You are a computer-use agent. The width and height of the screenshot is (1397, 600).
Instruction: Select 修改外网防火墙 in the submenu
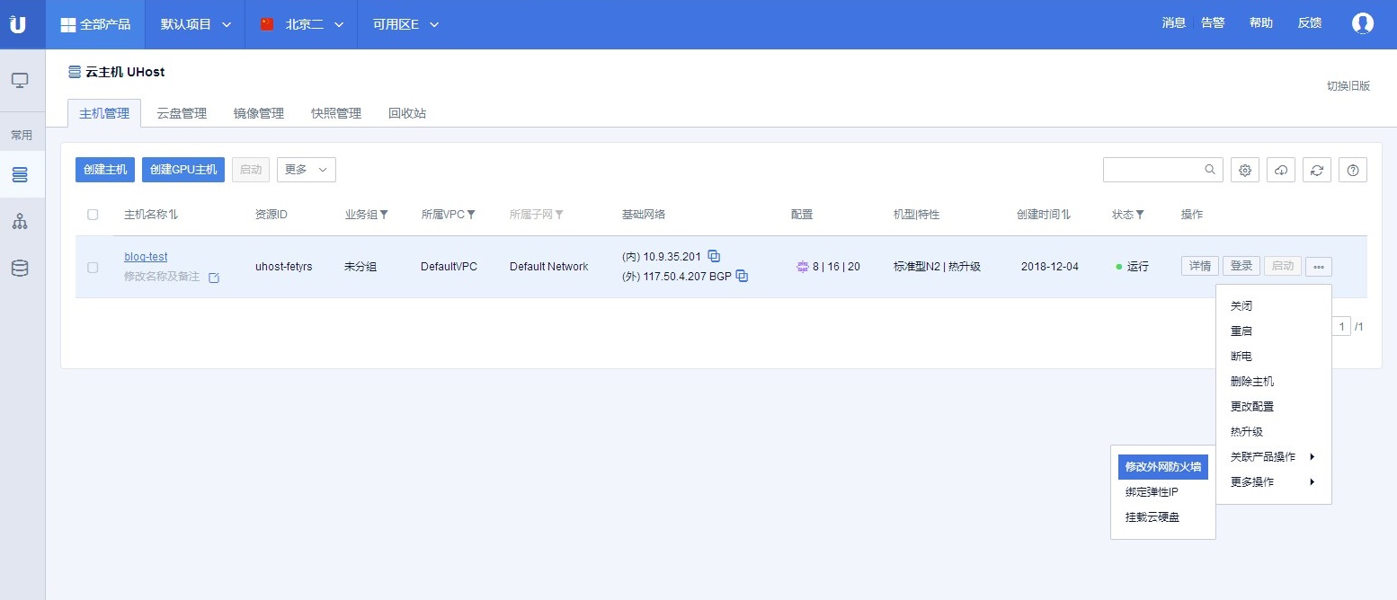pos(1162,467)
